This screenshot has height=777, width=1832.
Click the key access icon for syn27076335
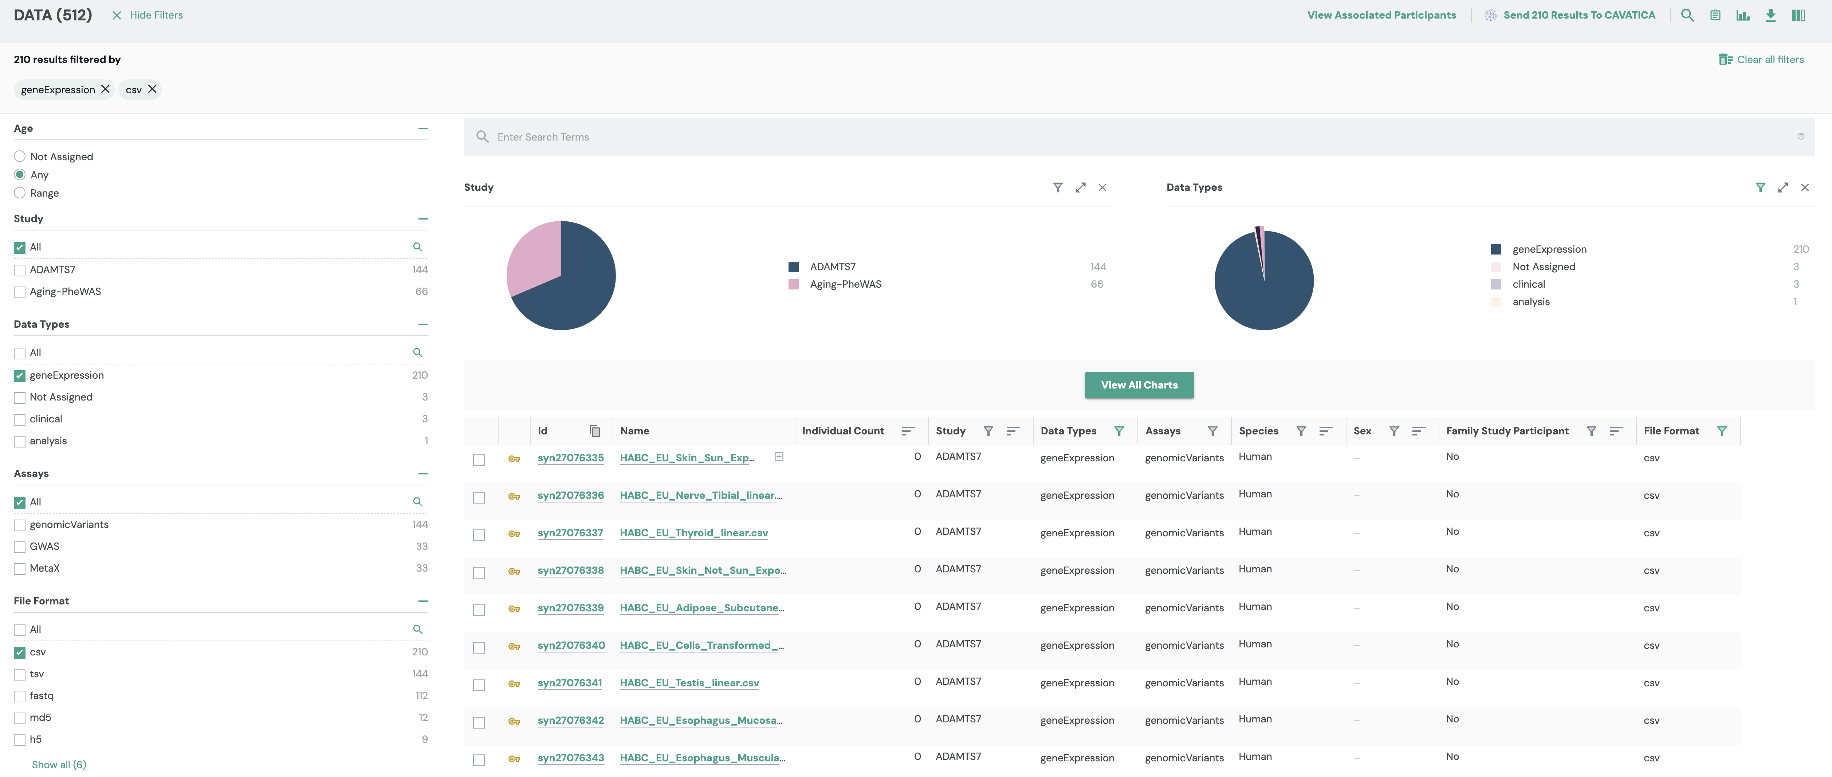coord(514,458)
